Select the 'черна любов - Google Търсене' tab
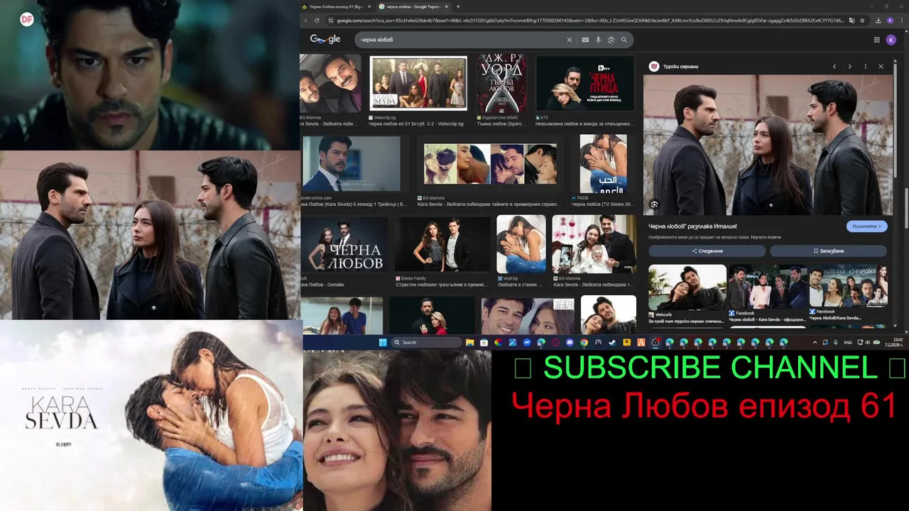 click(x=414, y=6)
